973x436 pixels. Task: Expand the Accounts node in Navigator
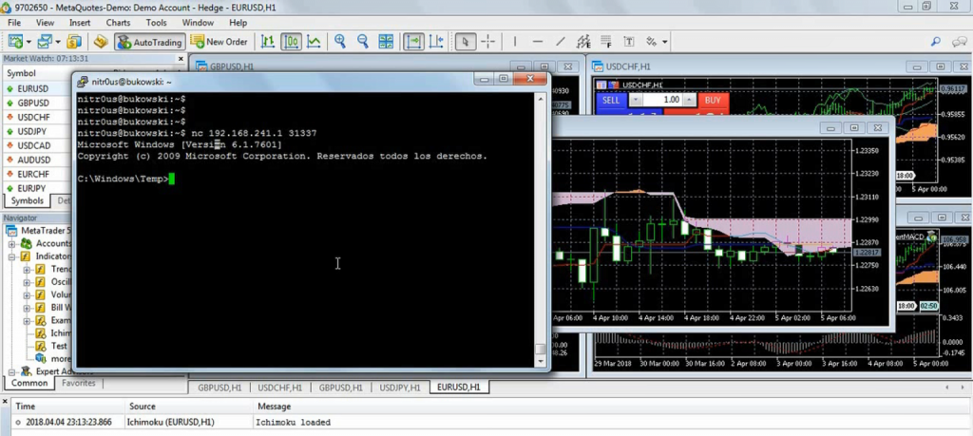pos(11,244)
